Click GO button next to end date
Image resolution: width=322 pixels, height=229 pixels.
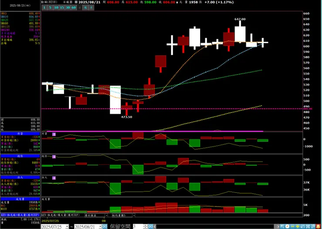105,226
